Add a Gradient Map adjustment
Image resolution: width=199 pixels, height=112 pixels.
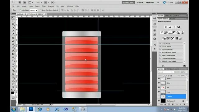pyautogui.click(x=176, y=38)
